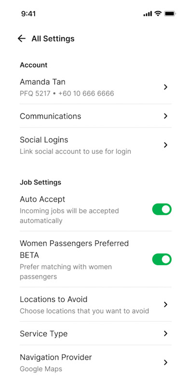The height and width of the screenshot is (387, 190).
Task: Open the chevron next to Service Type
Action: click(165, 334)
